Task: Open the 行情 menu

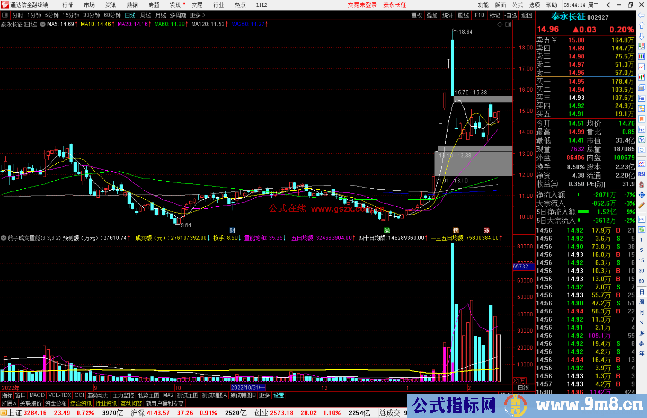Action: click(67, 5)
